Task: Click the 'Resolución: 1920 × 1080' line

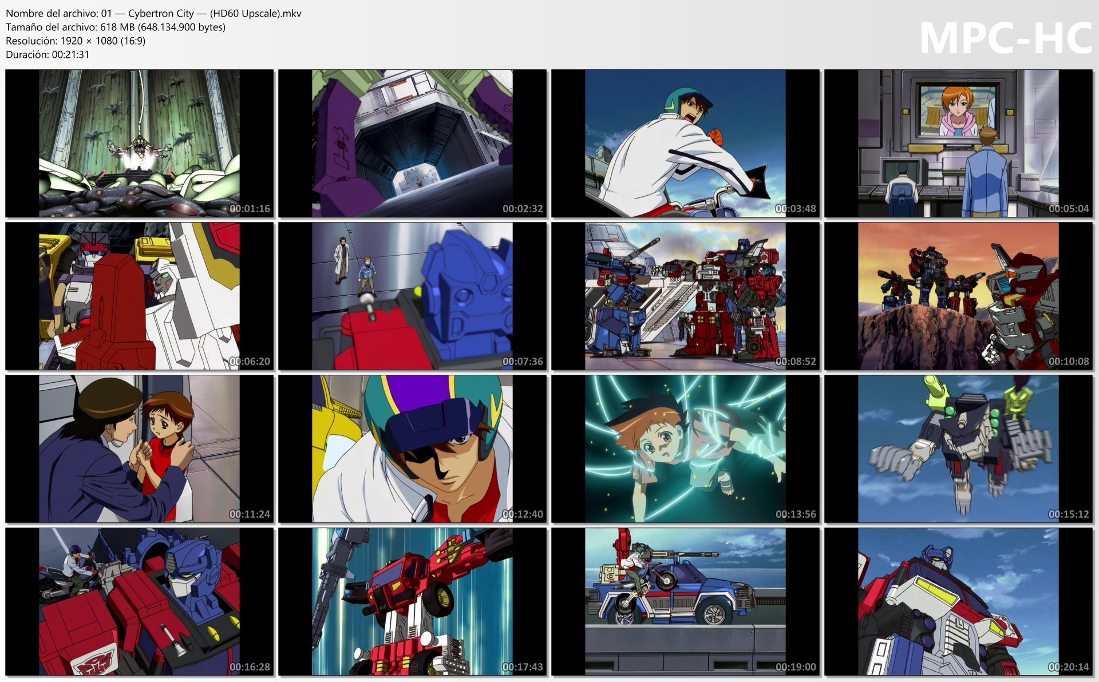Action: coord(76,41)
